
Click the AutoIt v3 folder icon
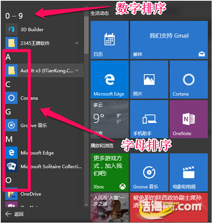pyautogui.click(x=11, y=70)
